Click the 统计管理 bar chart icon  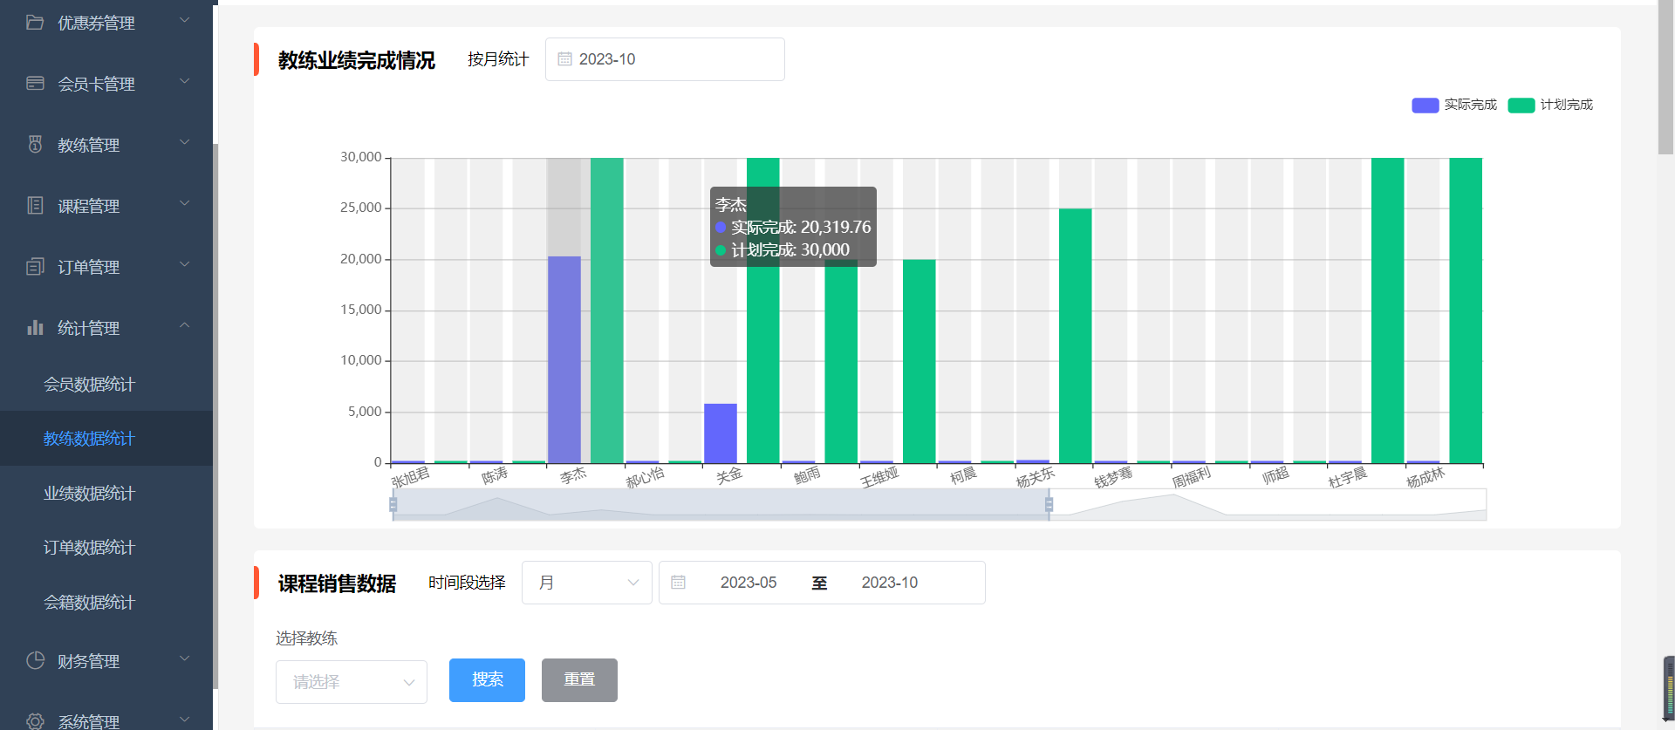point(35,327)
